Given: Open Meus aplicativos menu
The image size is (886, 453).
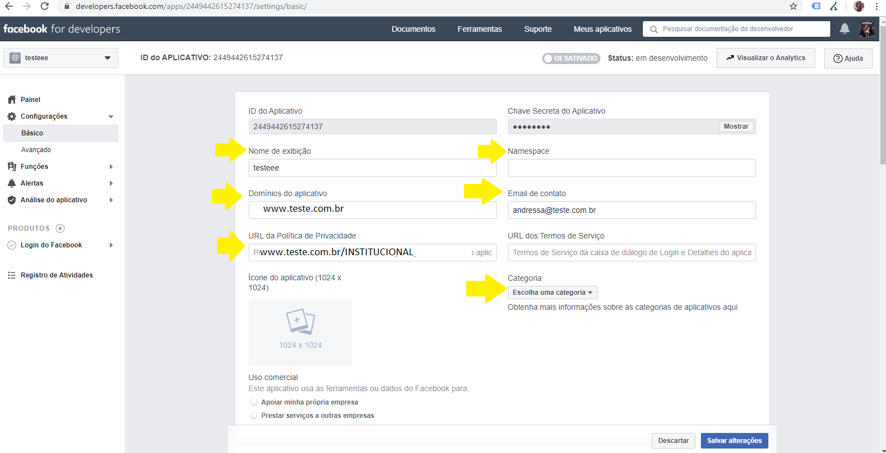Looking at the screenshot, I should coord(603,29).
